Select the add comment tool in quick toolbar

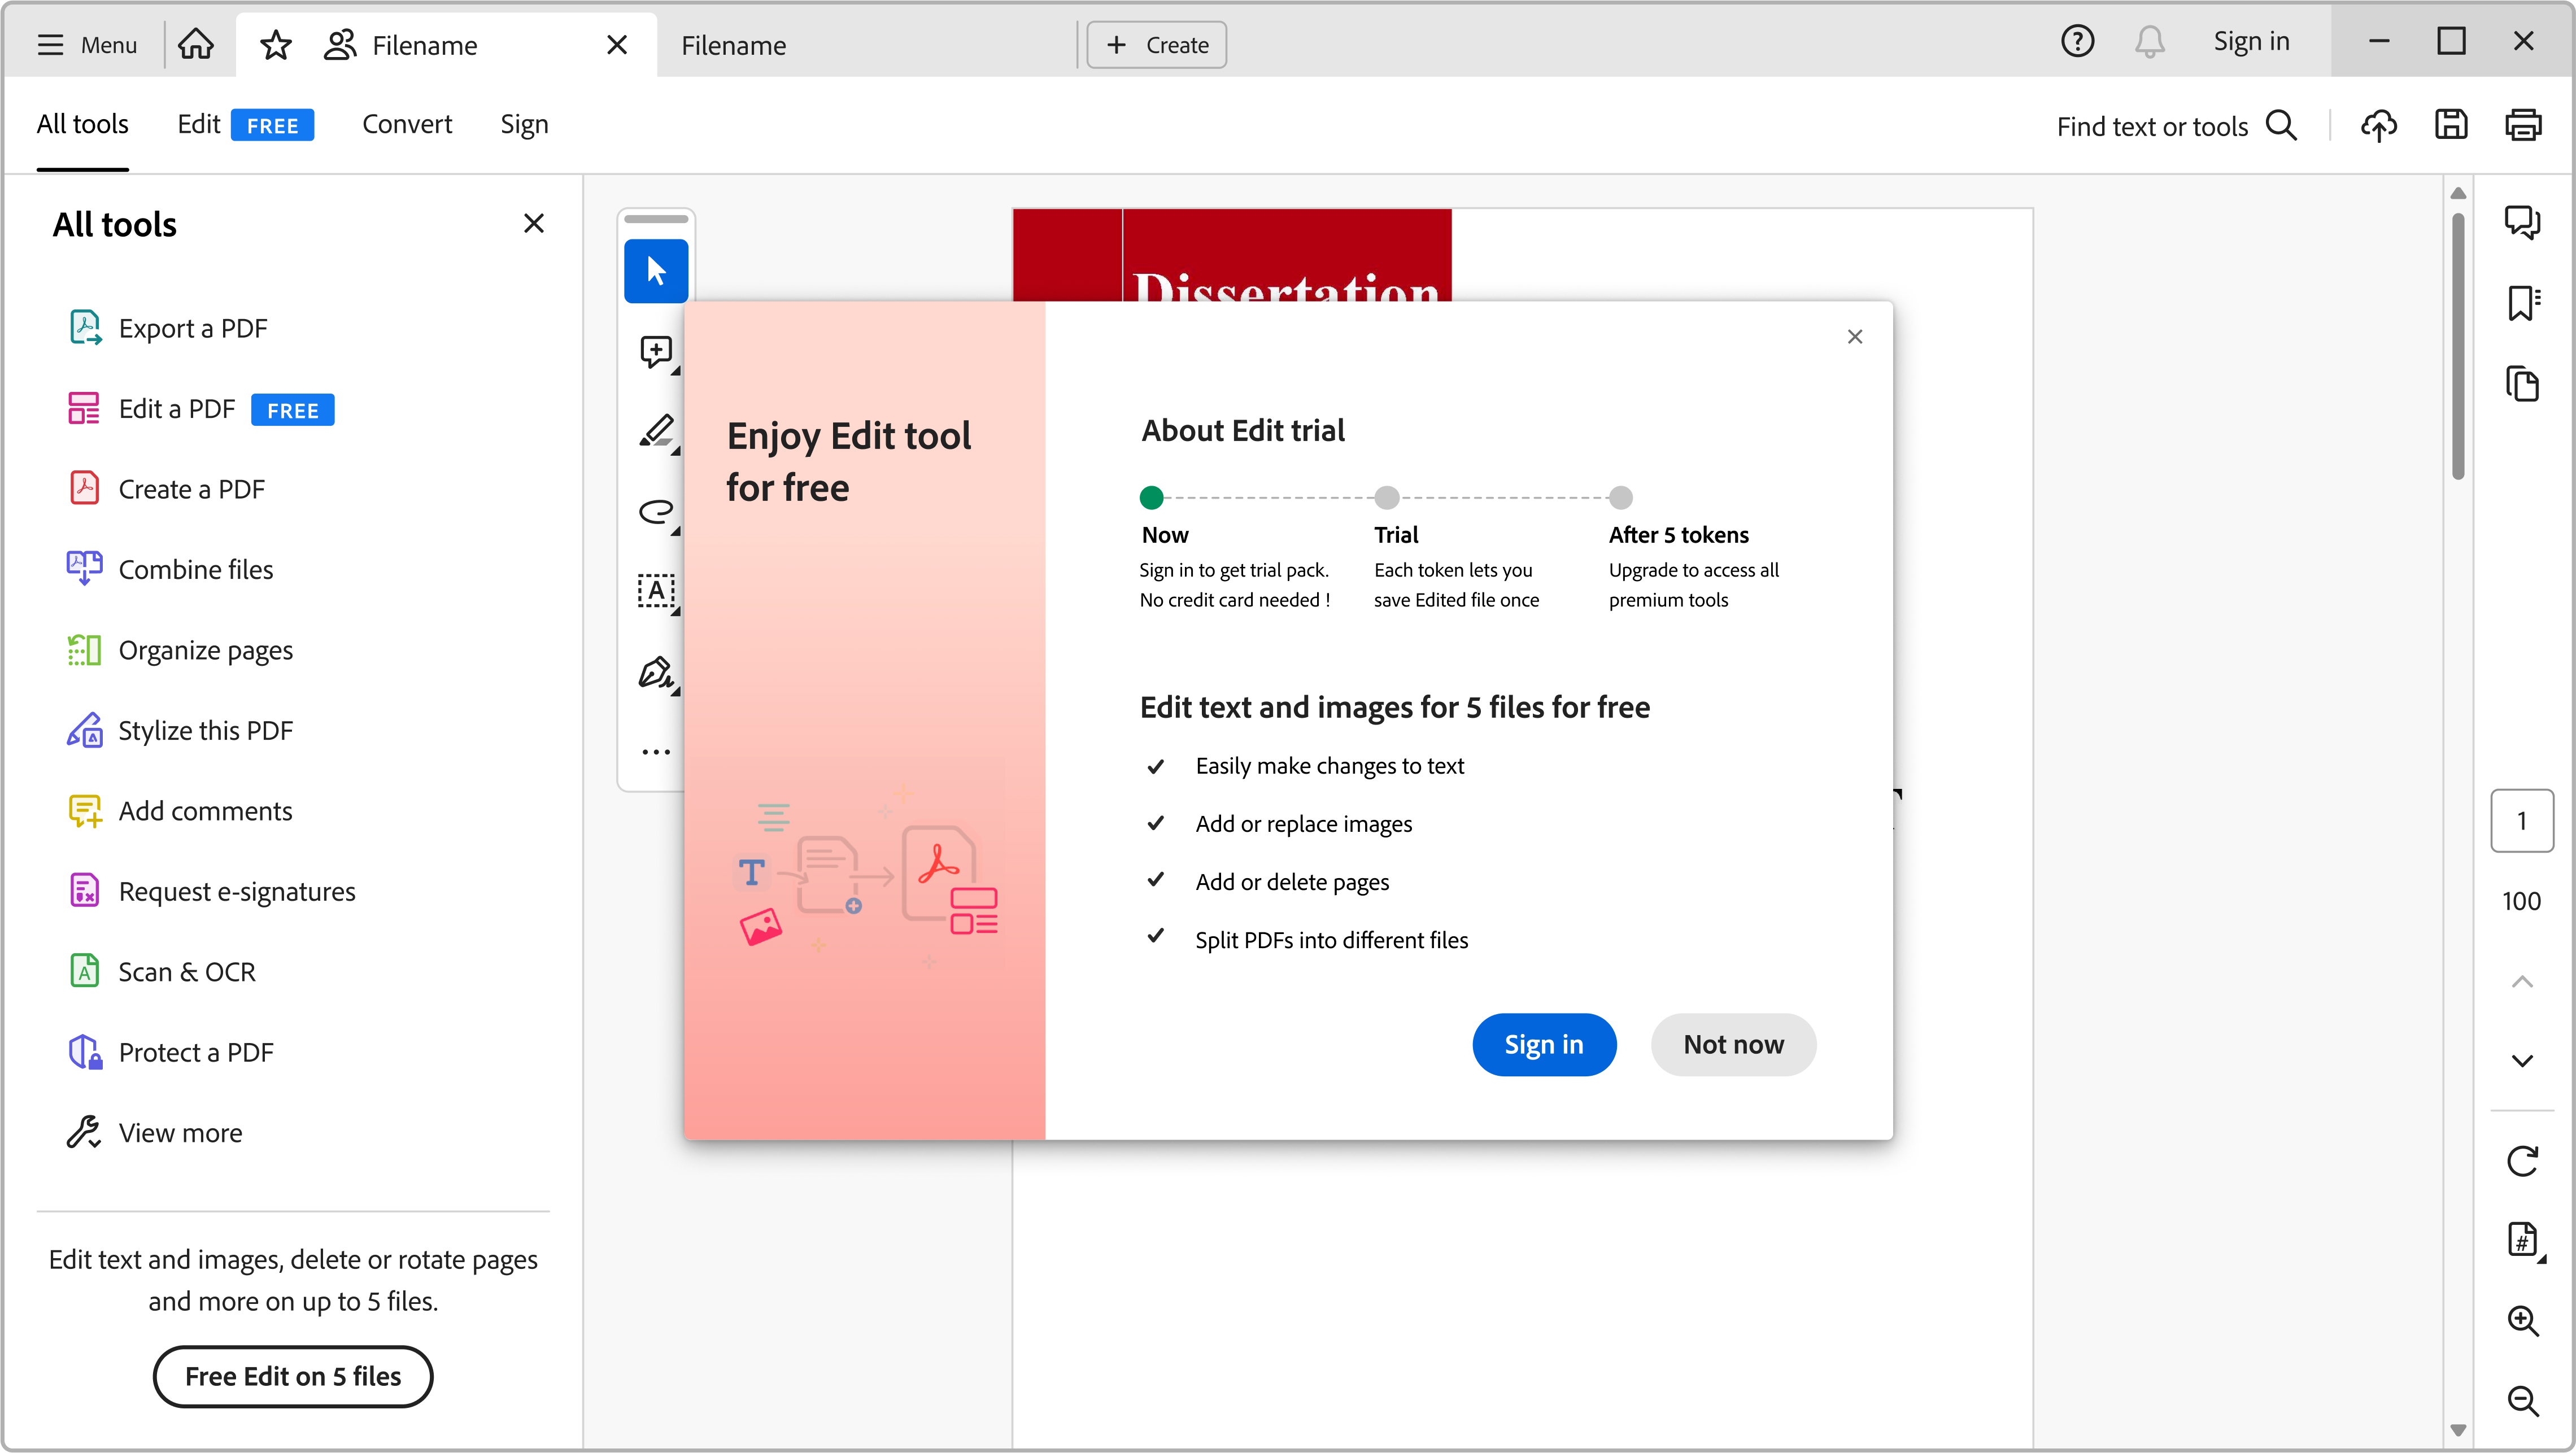pyautogui.click(x=656, y=351)
